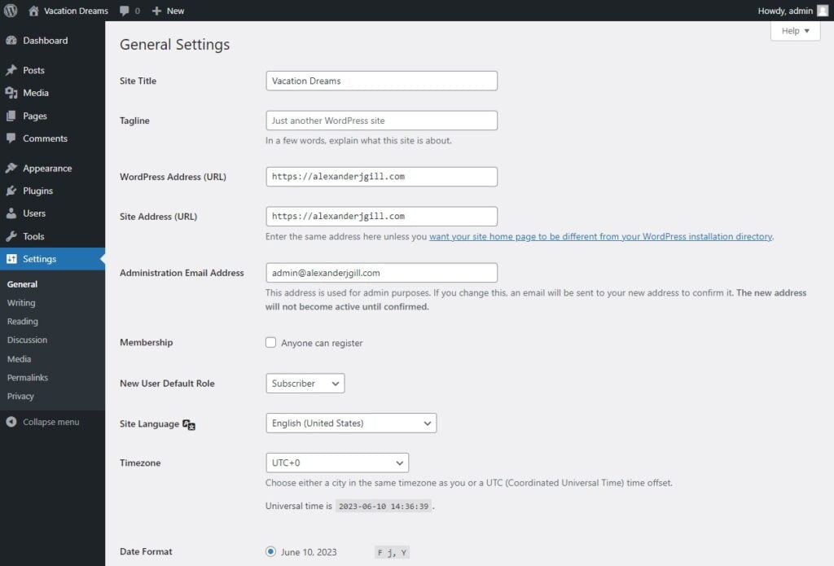Click Vacation Dreams site name in admin bar
834x566 pixels.
point(76,11)
